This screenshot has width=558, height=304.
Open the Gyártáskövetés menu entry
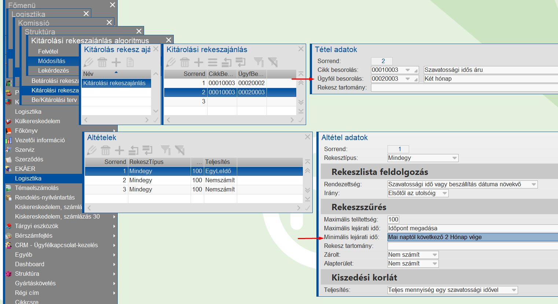click(x=35, y=283)
